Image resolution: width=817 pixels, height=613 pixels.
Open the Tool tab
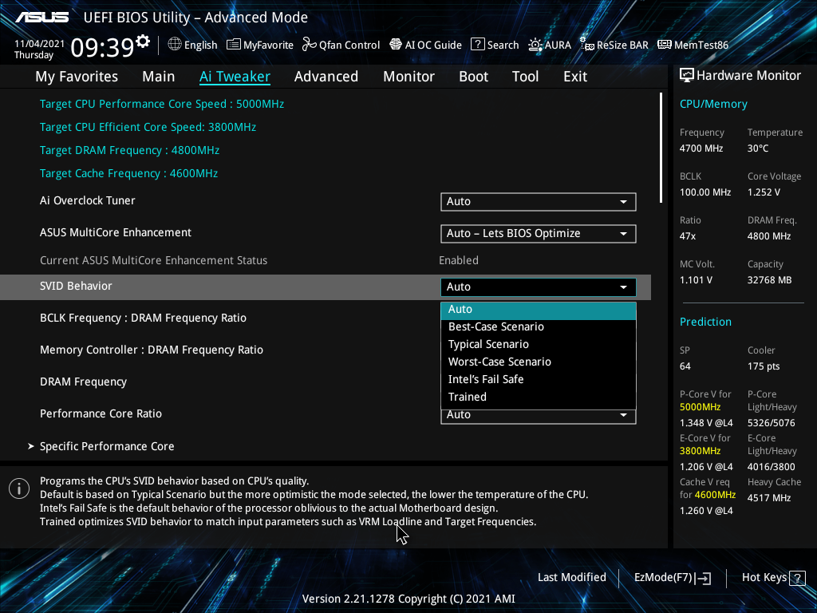[525, 77]
